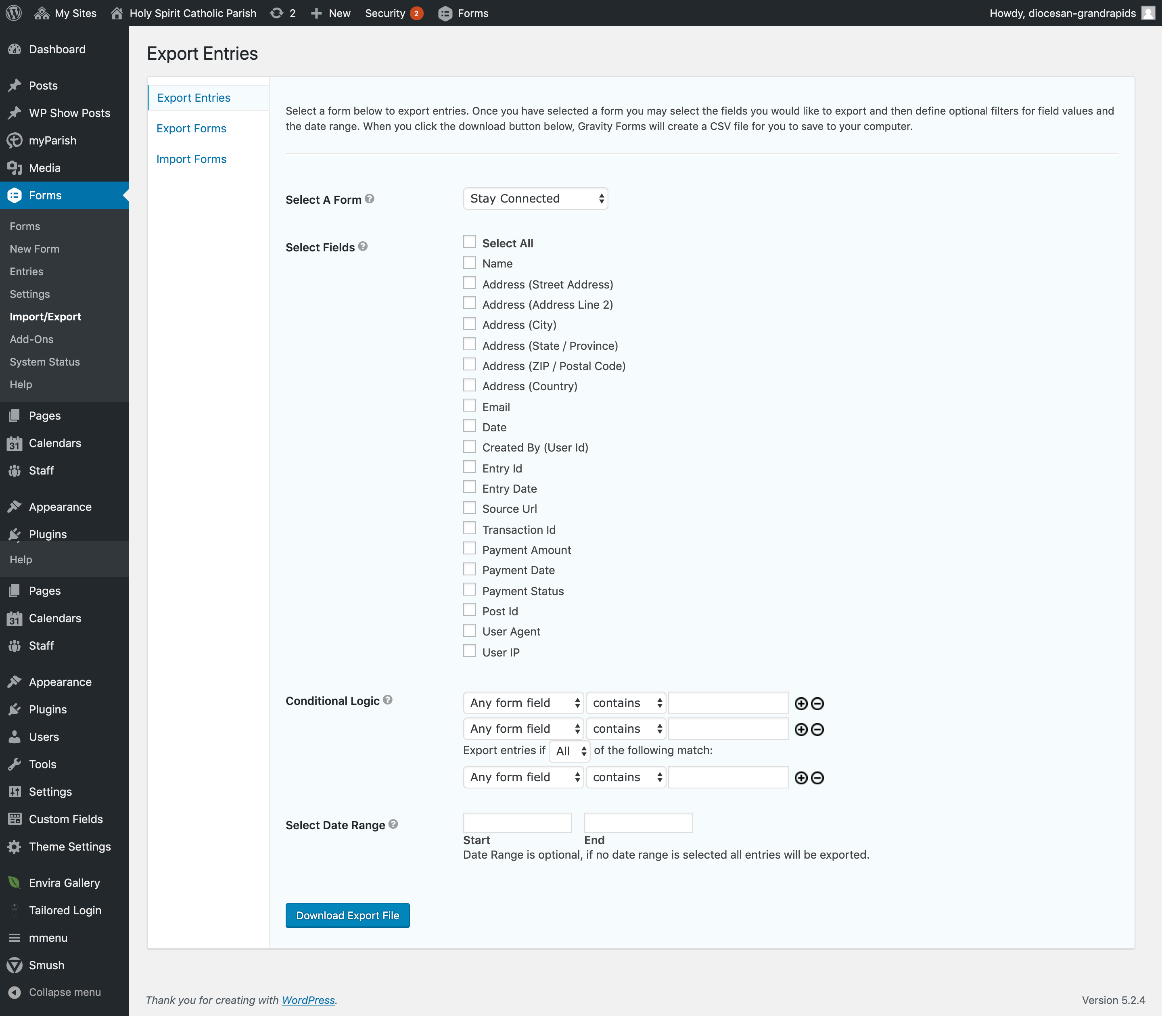The image size is (1162, 1016).
Task: Open the Stay Connected form dropdown
Action: (535, 199)
